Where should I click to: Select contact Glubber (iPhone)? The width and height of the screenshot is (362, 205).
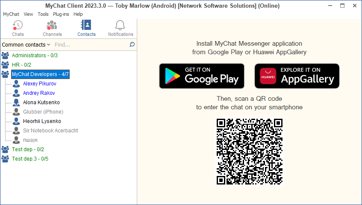point(43,112)
